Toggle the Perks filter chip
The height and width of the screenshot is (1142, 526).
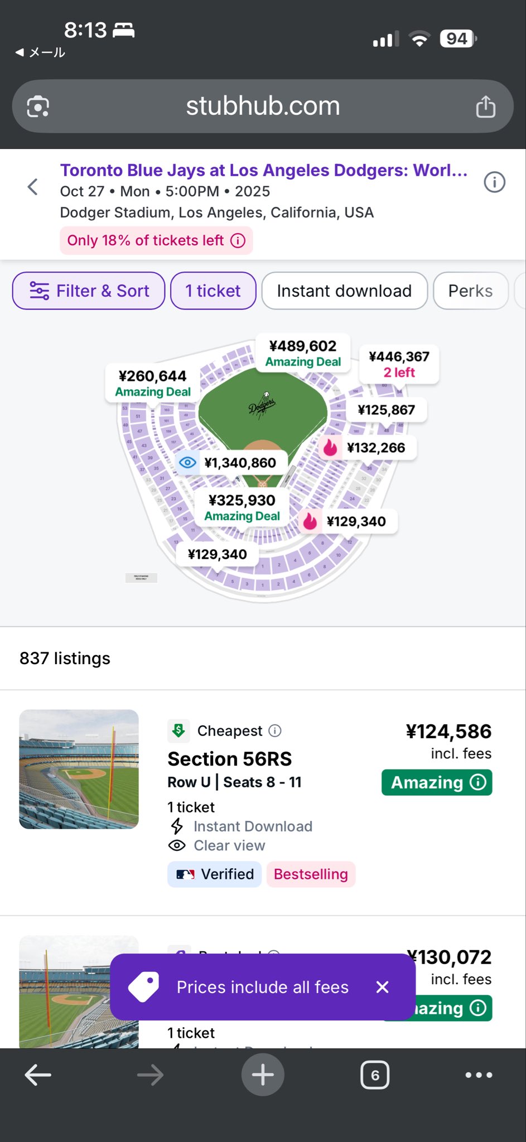(470, 291)
